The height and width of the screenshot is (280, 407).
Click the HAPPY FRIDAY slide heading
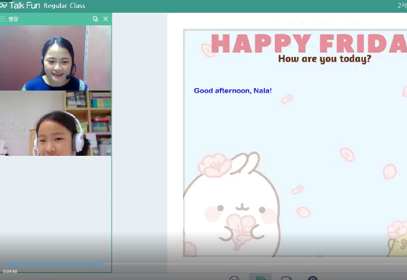(308, 44)
